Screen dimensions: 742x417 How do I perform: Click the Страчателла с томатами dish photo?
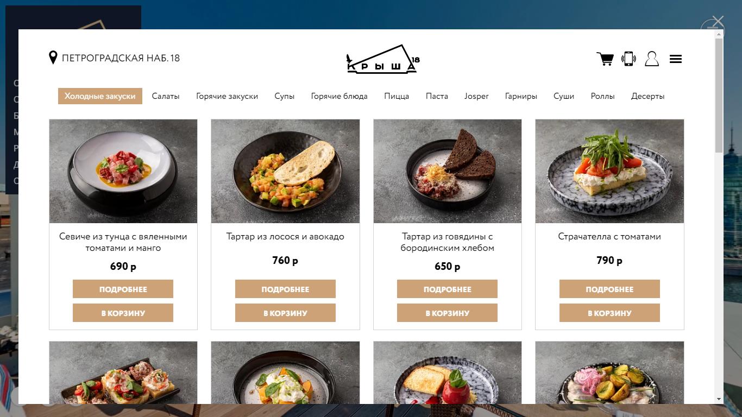pos(609,171)
